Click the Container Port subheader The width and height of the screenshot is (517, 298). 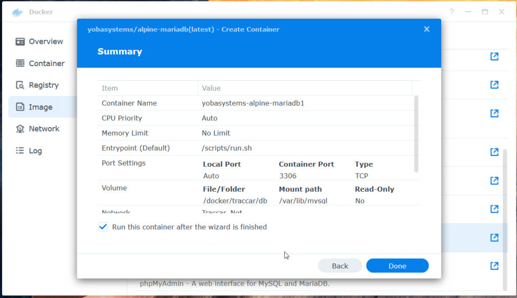pyautogui.click(x=306, y=164)
